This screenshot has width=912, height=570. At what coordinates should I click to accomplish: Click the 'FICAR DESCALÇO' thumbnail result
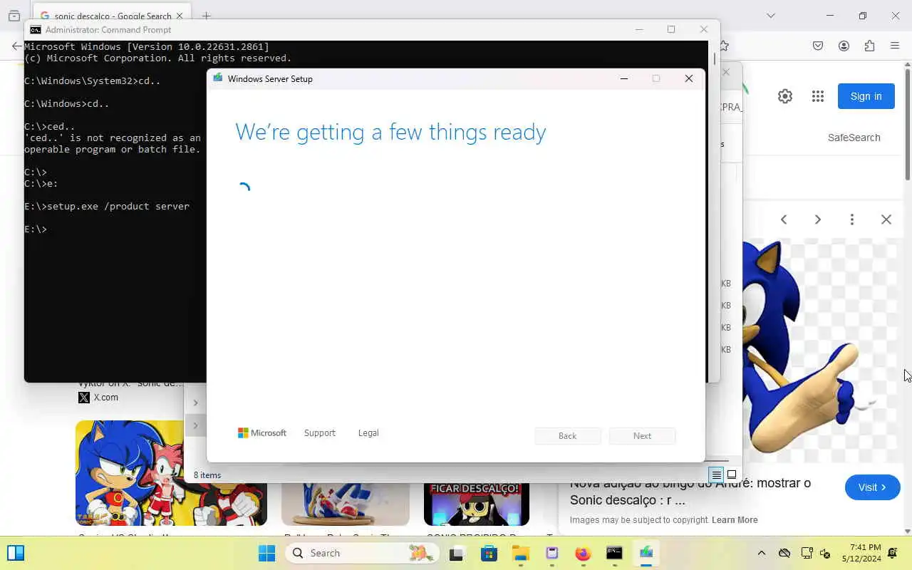click(477, 504)
